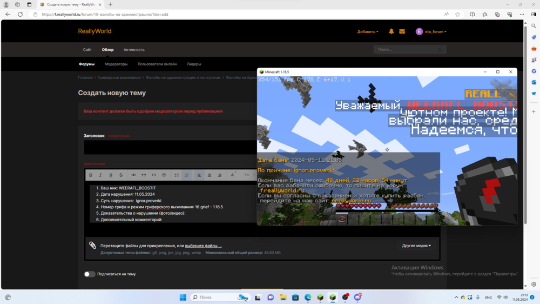Select the Пользователи онлайн subtab

tap(157, 64)
